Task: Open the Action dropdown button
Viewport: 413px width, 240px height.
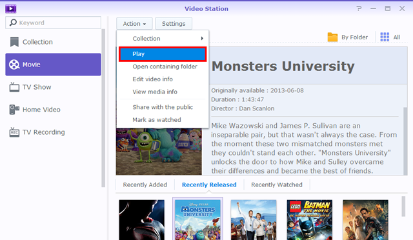Action: 134,24
